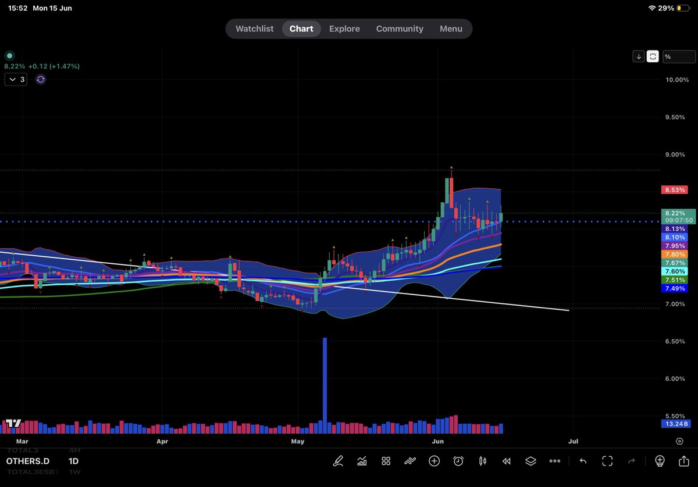Open the Menu tab
698x487 pixels.
click(x=451, y=28)
